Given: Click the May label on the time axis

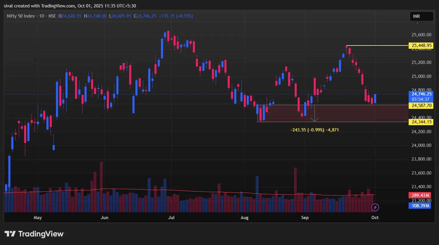Looking at the screenshot, I should 38,218.
